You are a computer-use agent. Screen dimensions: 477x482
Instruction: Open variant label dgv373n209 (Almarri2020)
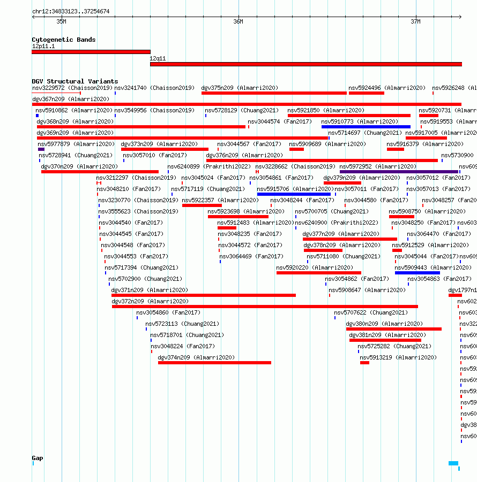pos(159,144)
